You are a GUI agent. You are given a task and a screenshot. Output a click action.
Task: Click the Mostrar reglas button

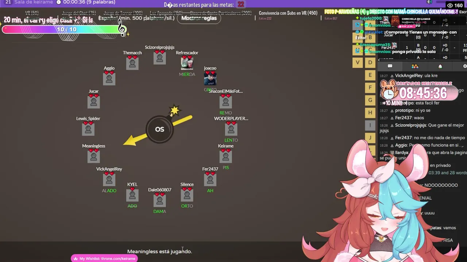click(x=199, y=18)
